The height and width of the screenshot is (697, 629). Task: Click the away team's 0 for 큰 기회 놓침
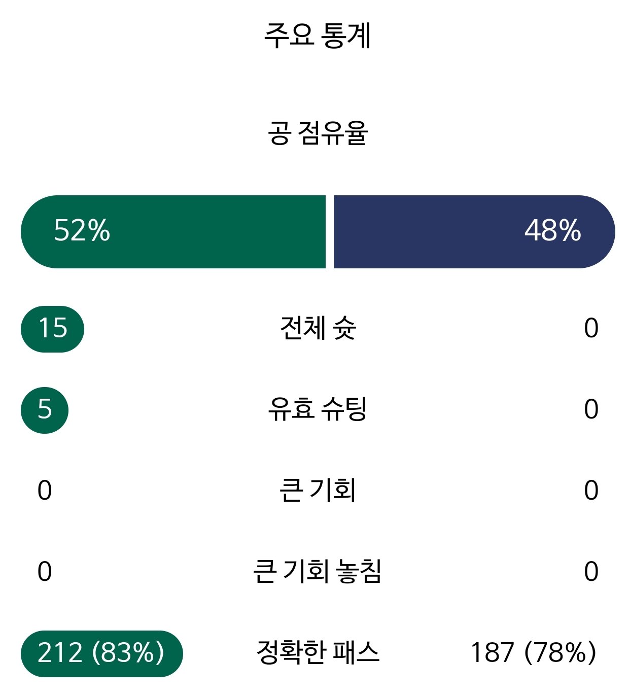[x=591, y=572]
